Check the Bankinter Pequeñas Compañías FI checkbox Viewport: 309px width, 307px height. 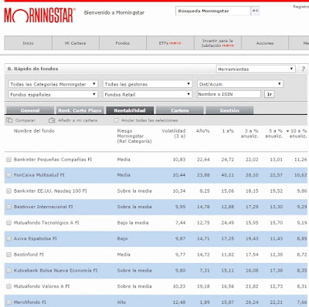tap(8, 160)
